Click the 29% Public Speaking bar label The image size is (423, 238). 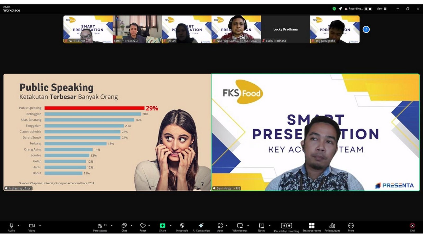(152, 108)
